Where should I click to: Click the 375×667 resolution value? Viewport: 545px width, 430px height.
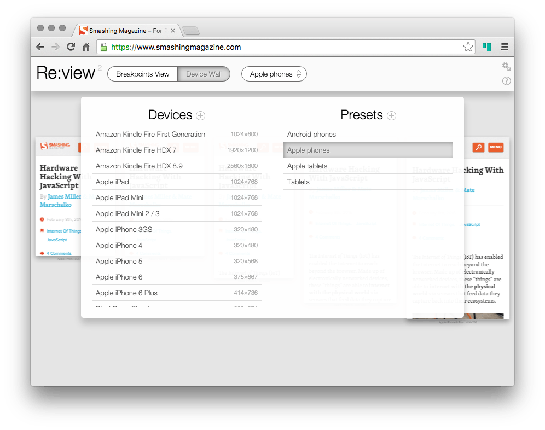pyautogui.click(x=246, y=277)
